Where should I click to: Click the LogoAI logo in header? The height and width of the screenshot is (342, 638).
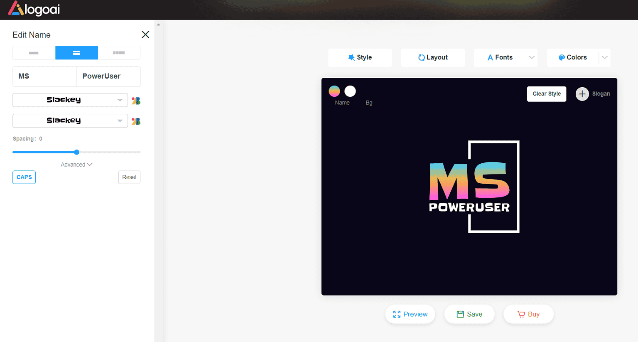(x=34, y=9)
